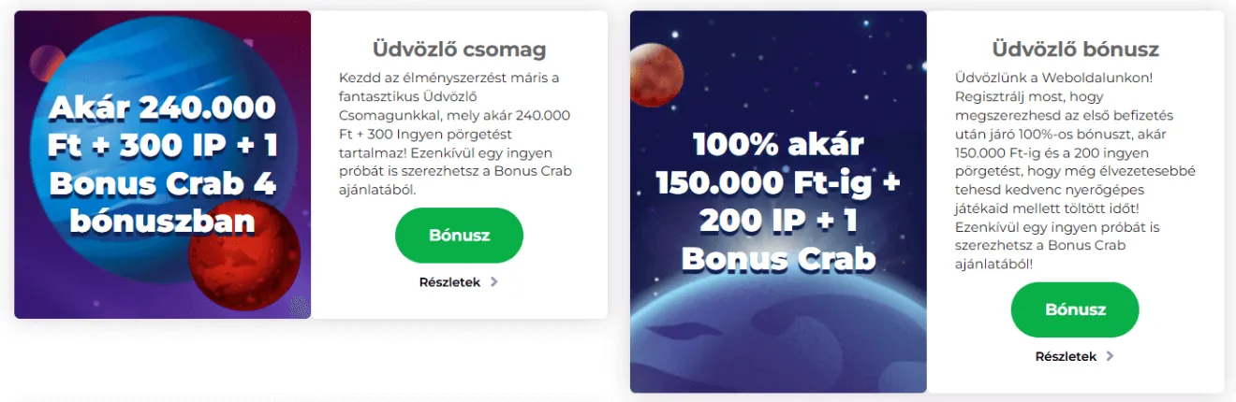Click the 'Bonus Crab' text on the right banner
1236x402 pixels.
pyautogui.click(x=778, y=257)
